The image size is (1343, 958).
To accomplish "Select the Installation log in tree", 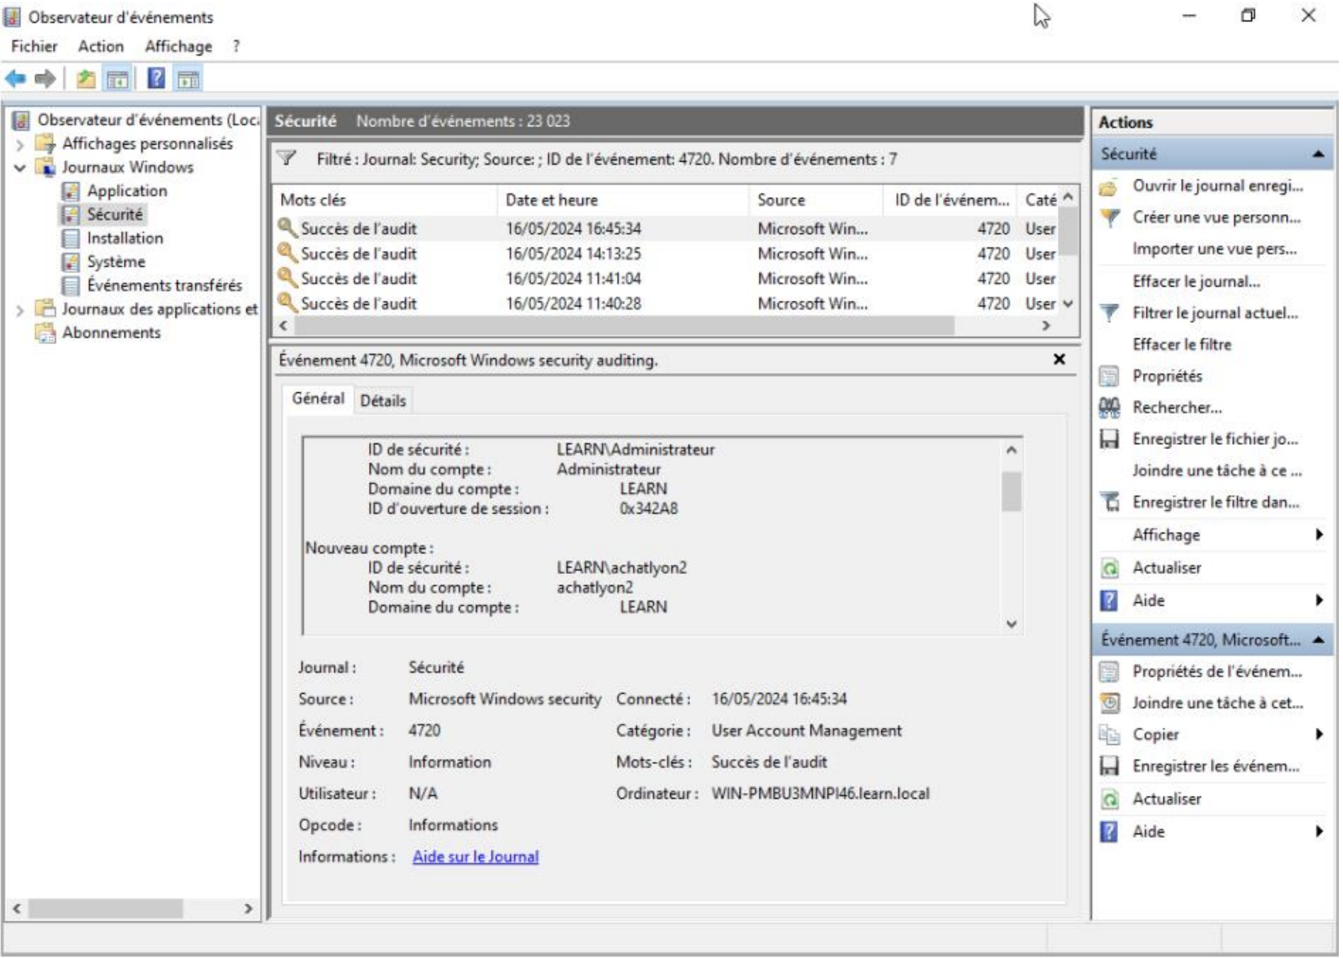I will [x=124, y=238].
